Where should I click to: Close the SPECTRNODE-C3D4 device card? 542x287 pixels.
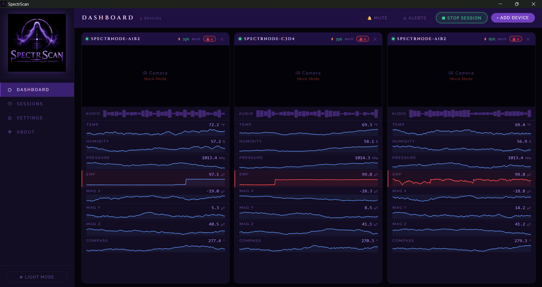(375, 39)
